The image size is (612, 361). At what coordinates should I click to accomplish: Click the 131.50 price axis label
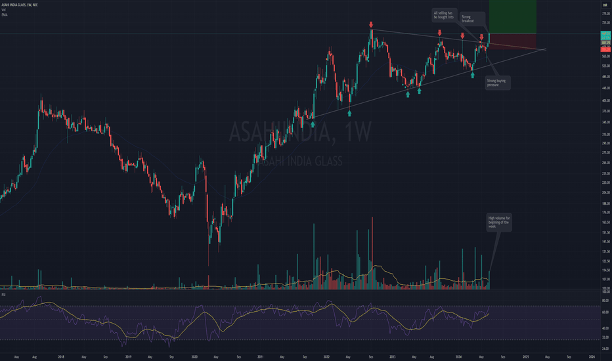coord(605,251)
